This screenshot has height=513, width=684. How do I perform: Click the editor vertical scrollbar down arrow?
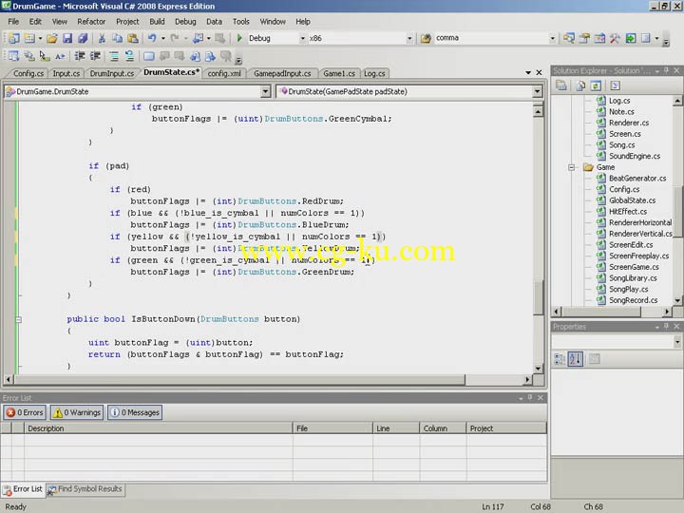pyautogui.click(x=539, y=369)
